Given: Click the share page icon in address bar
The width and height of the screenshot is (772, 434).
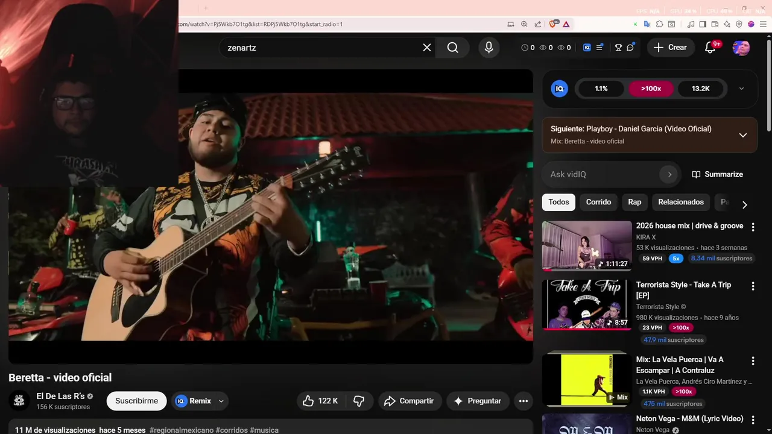Looking at the screenshot, I should pos(537,24).
